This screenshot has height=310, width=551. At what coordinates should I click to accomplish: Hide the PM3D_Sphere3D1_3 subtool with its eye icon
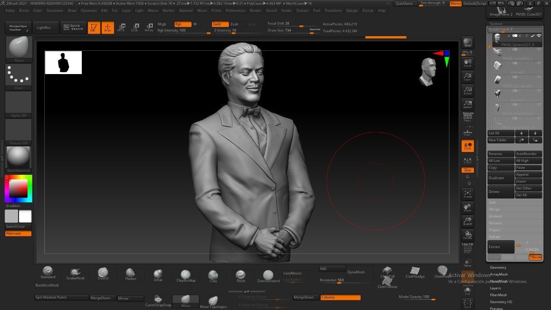[x=539, y=36]
